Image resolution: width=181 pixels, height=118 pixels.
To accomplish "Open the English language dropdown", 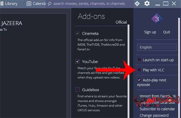I will tap(157, 47).
